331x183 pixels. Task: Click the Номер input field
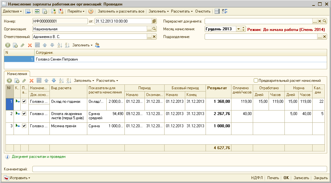(x=60, y=21)
